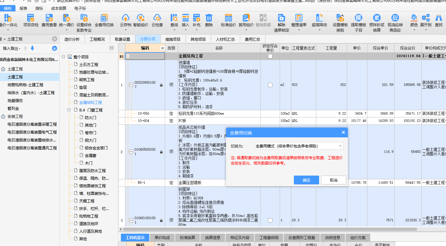446x246 pixels.
Task: Open 预拌砂浆换算 tool
Action: click(377, 23)
